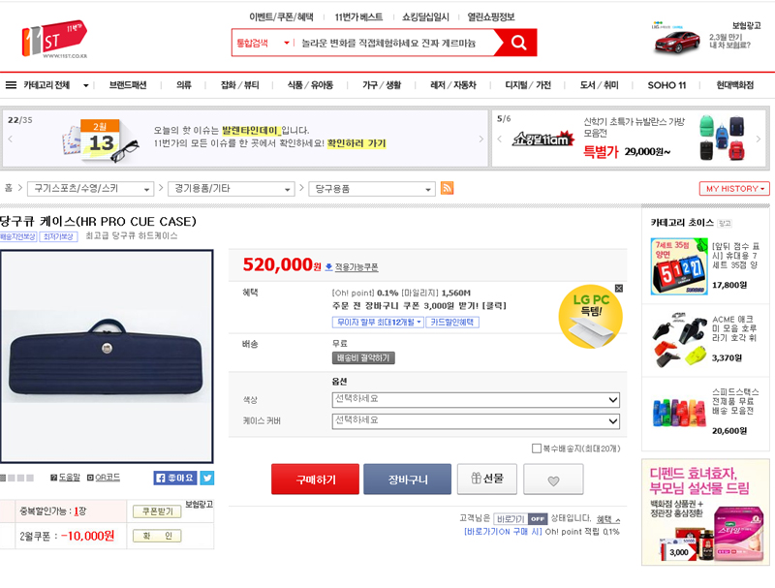The height and width of the screenshot is (588, 775).
Task: Click the red 구매하기 button
Action: coord(316,480)
